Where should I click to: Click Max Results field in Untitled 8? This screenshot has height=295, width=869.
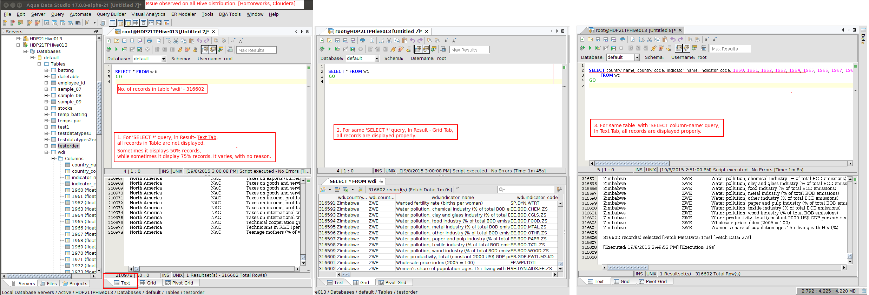coord(730,49)
